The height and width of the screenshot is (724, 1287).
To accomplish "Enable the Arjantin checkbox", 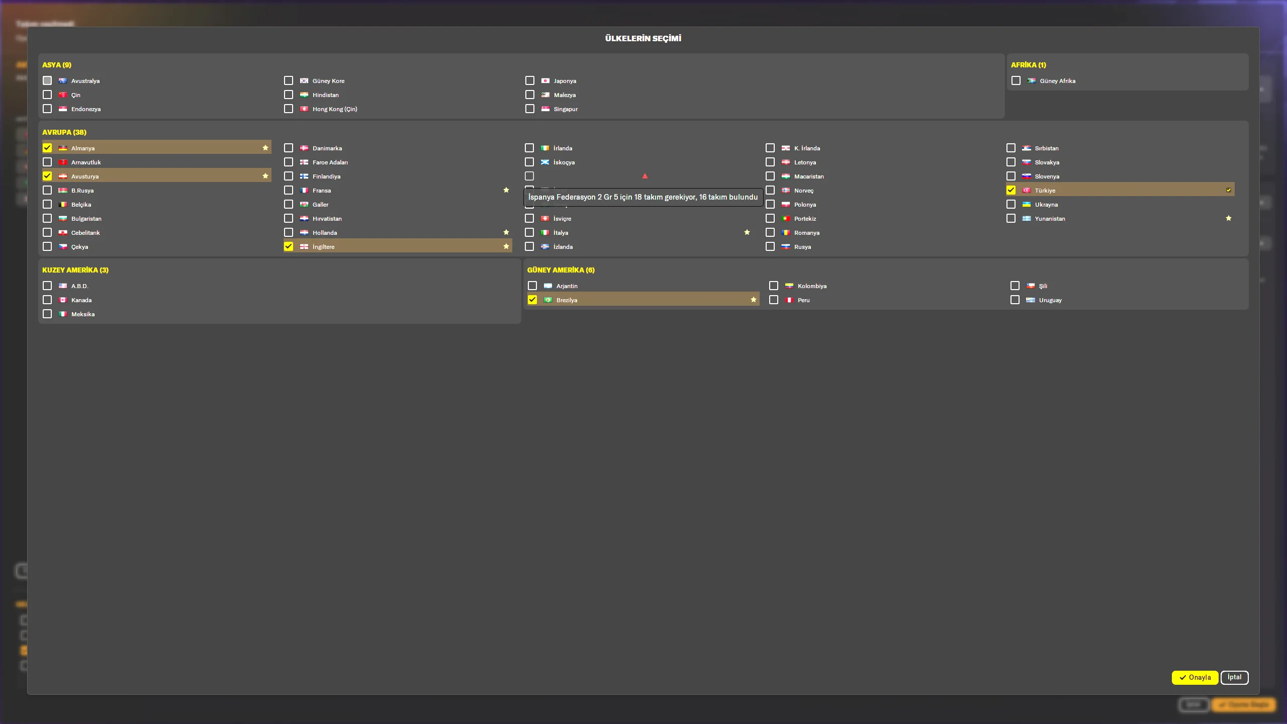I will pos(532,286).
